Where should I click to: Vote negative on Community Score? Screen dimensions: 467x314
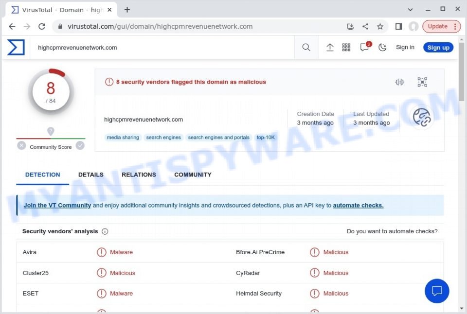[x=21, y=145]
